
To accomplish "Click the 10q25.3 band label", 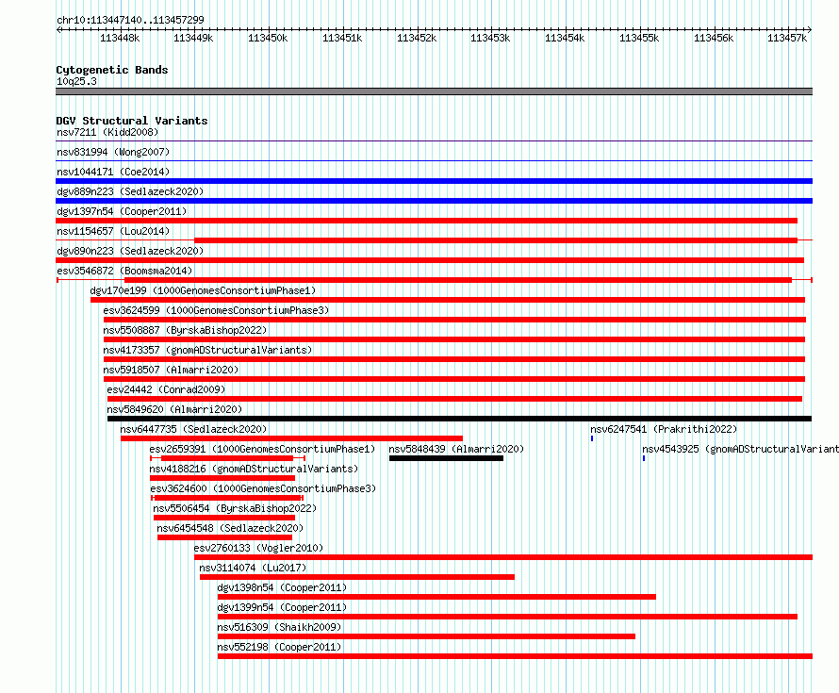I will point(76,81).
